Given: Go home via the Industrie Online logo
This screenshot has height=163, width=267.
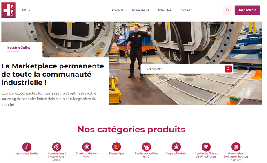Looking at the screenshot, I should (x=8, y=10).
